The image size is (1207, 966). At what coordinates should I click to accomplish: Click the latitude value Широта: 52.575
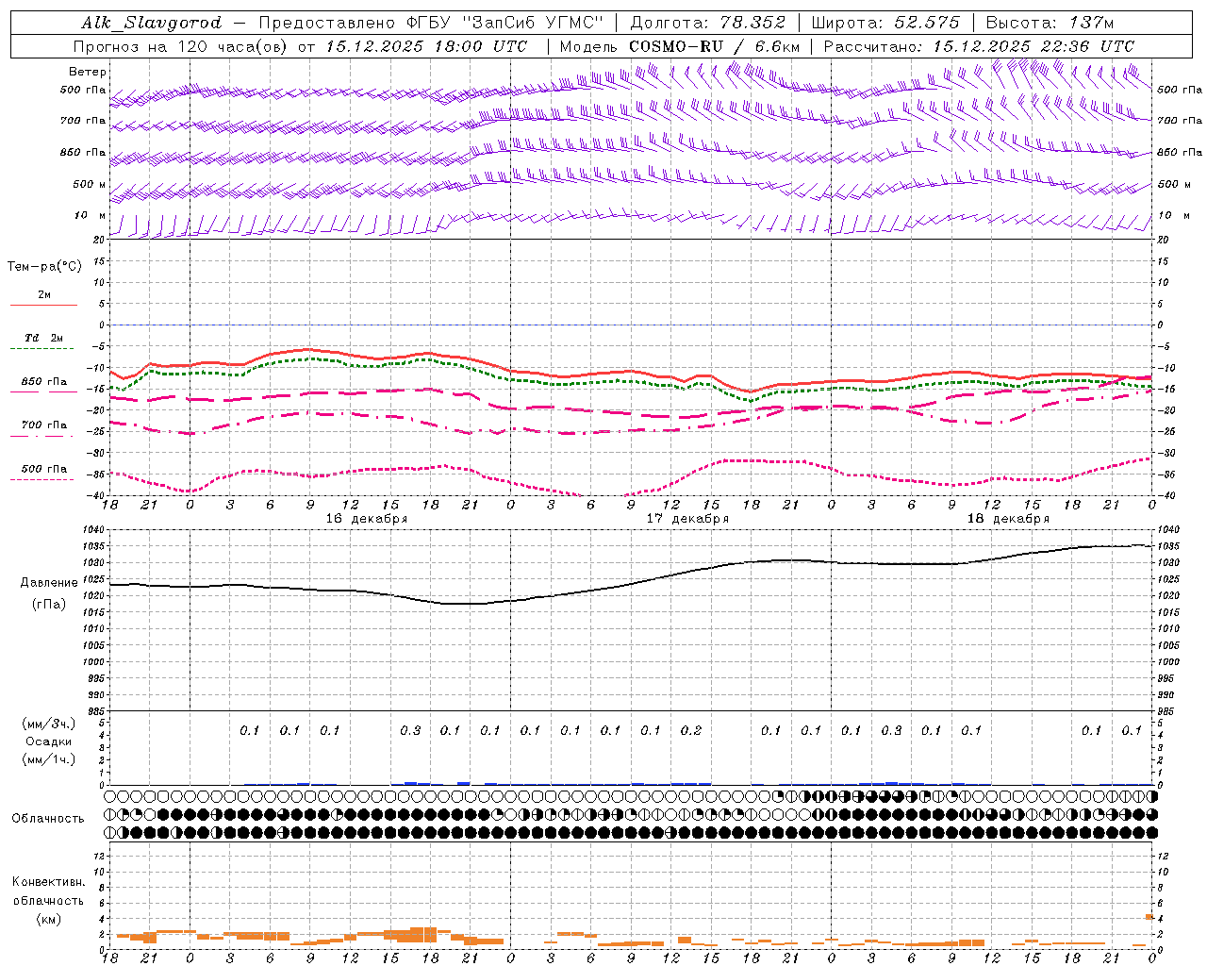coord(885,23)
